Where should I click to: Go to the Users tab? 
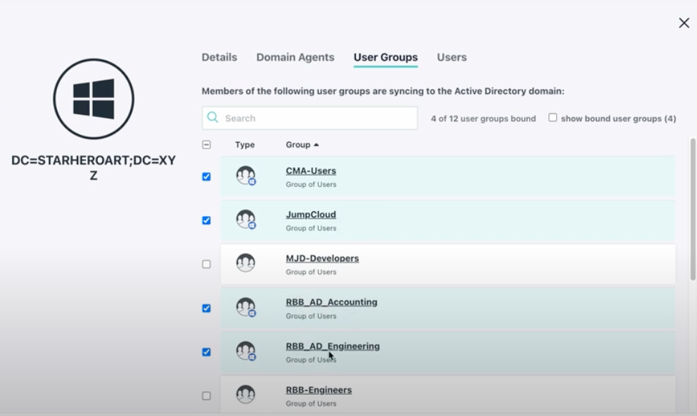(x=452, y=57)
